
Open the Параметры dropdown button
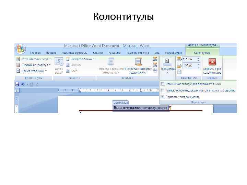pos(167,66)
